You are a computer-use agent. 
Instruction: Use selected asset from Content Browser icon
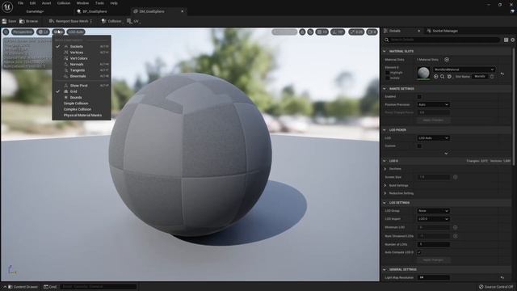tap(436, 77)
